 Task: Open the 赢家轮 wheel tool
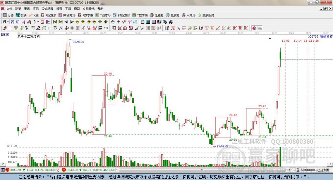172,15
